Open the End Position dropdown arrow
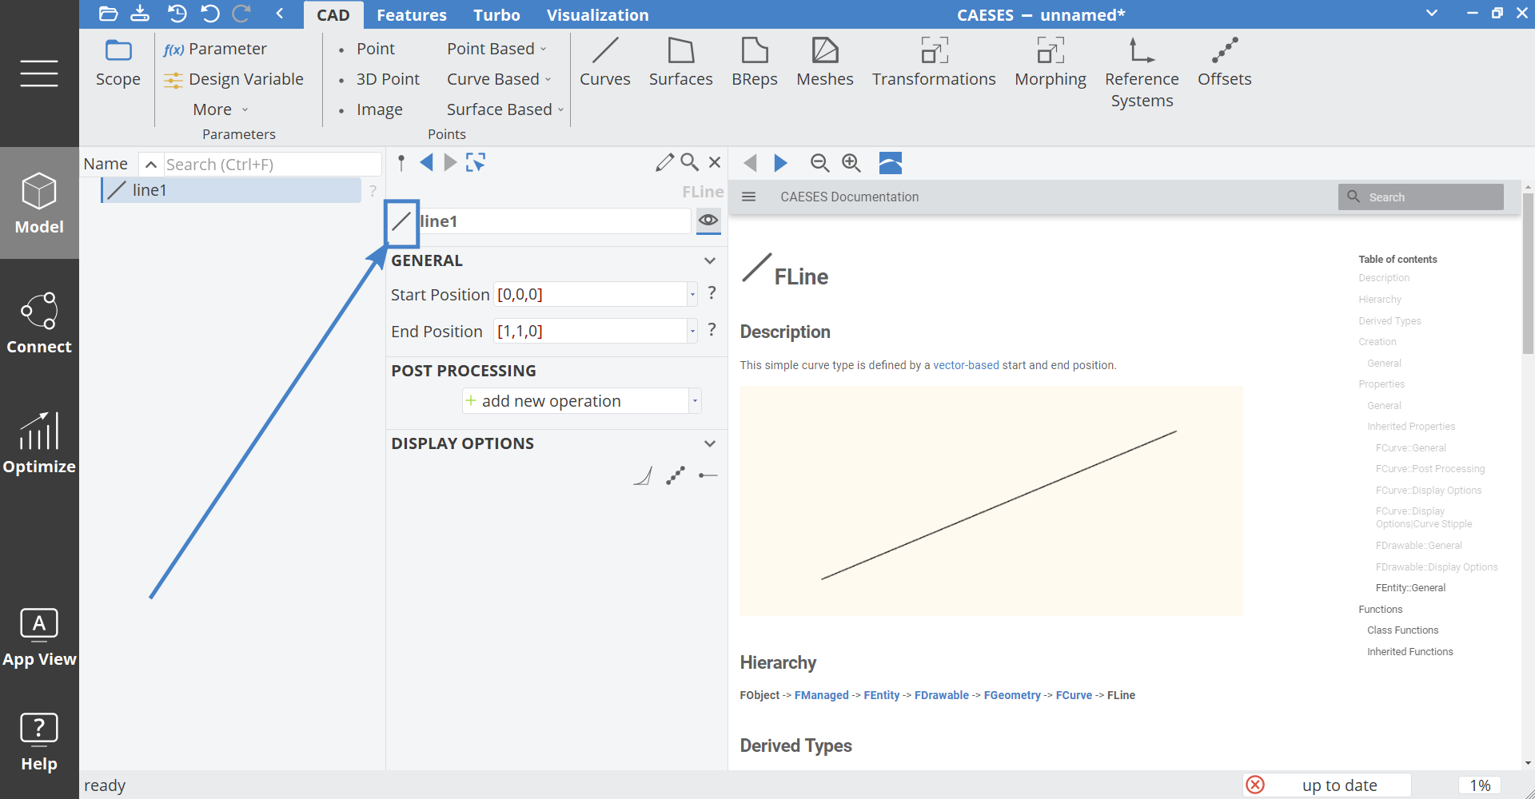 coord(692,332)
